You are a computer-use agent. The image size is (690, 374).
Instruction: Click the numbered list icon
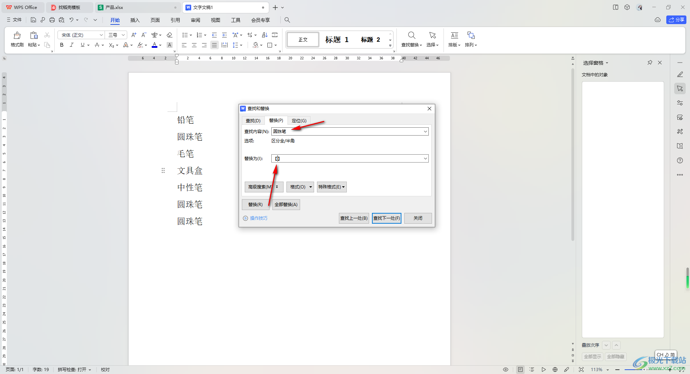click(x=199, y=35)
